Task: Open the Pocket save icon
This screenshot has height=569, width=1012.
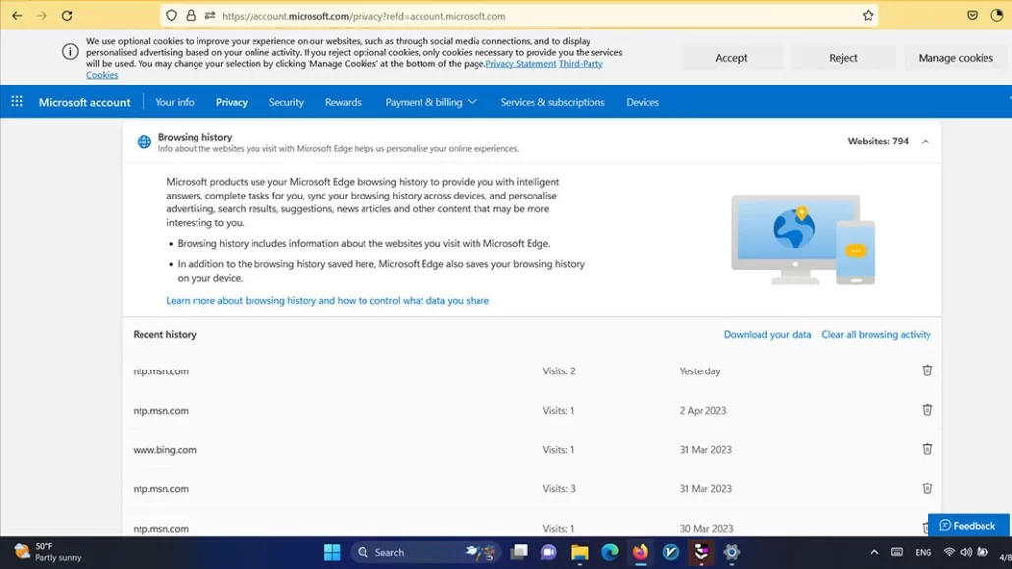Action: pos(972,16)
